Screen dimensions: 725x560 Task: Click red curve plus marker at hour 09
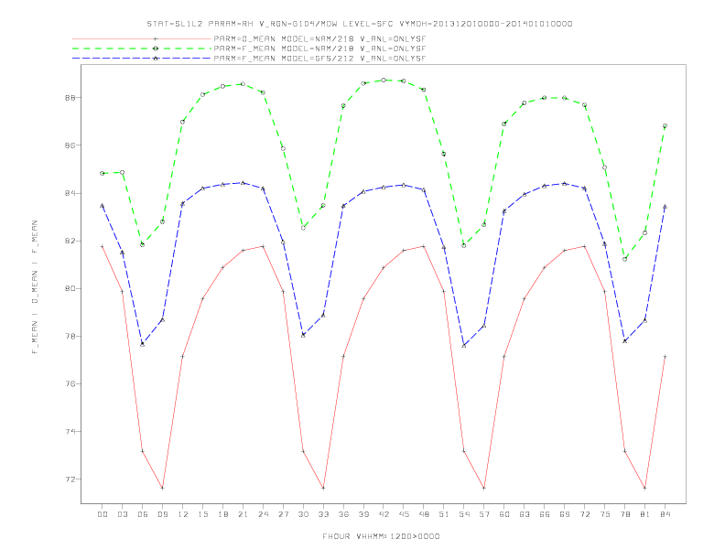click(x=162, y=488)
